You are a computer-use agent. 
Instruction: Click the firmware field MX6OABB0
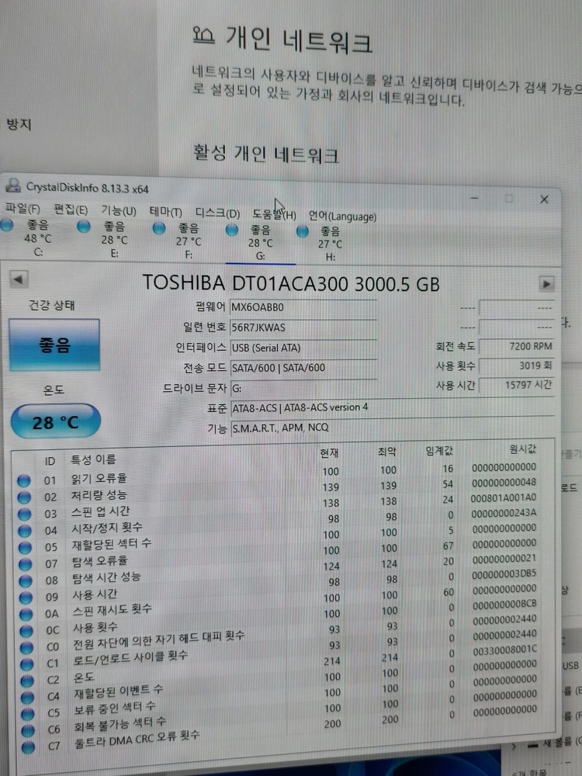pyautogui.click(x=303, y=307)
